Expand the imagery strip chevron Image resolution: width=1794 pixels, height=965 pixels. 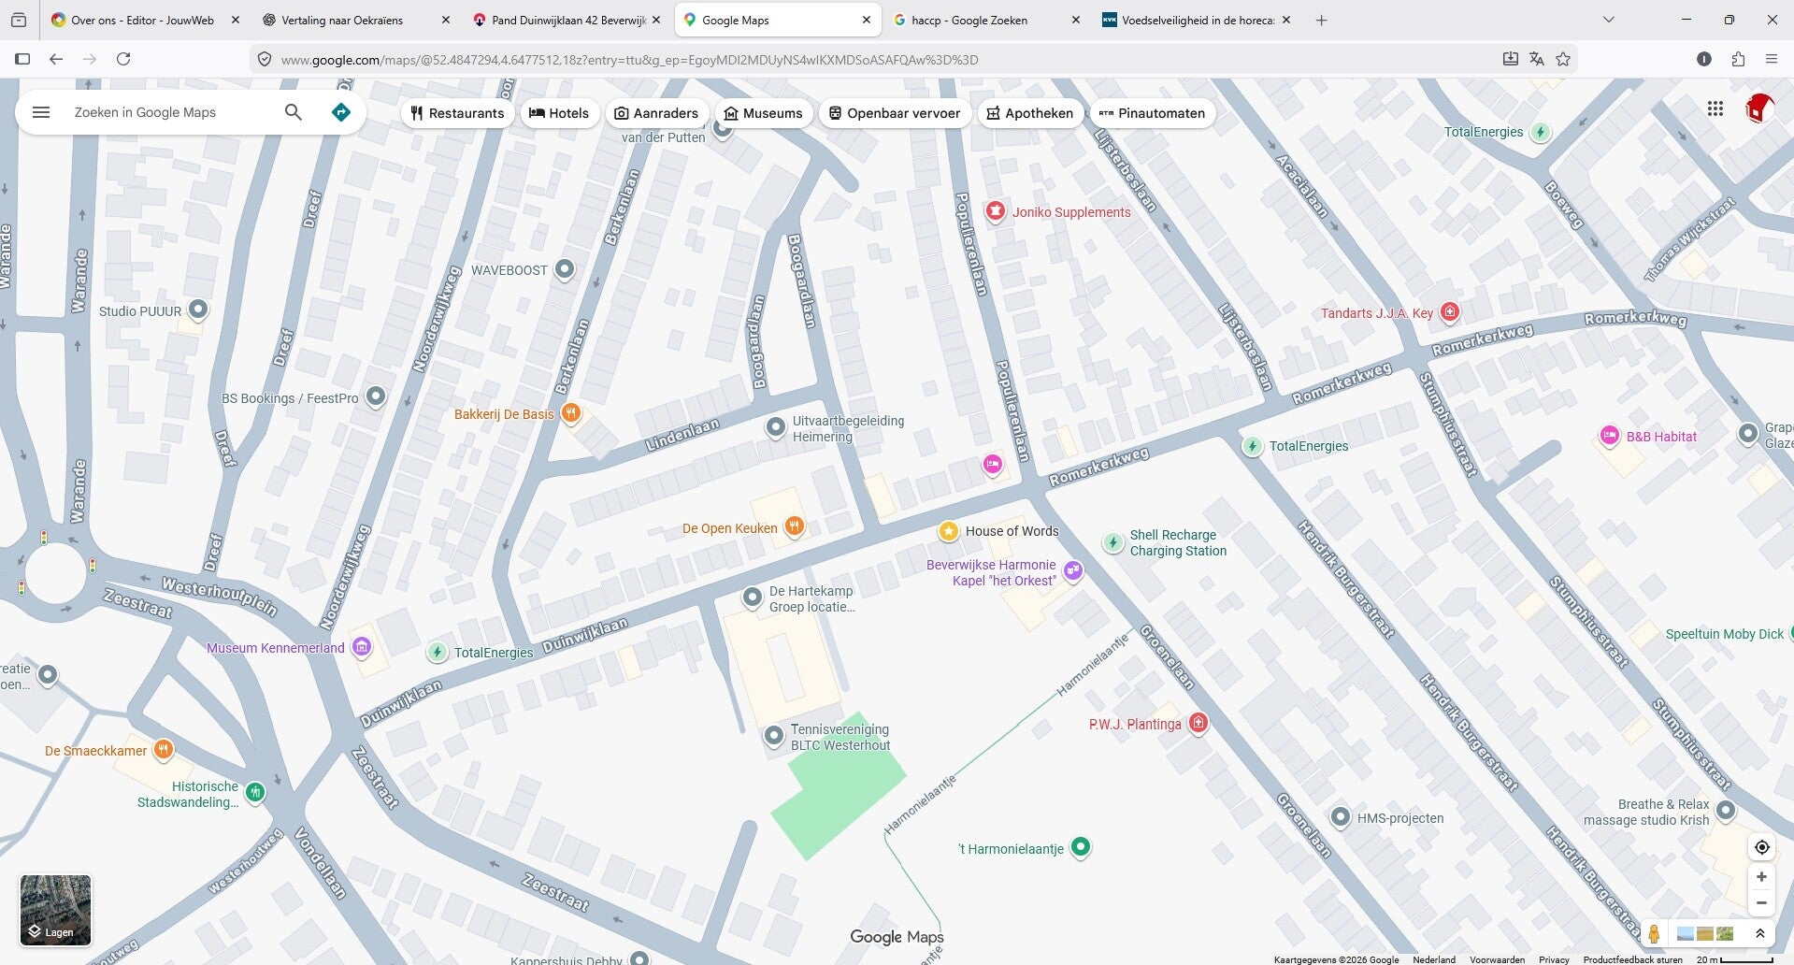[x=1759, y=933]
